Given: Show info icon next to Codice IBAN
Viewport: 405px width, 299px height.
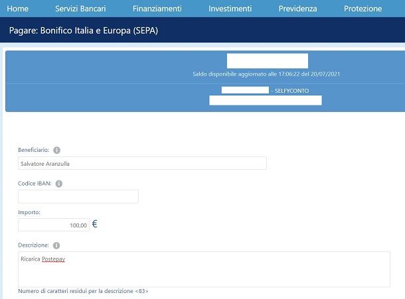Looking at the screenshot, I should (x=59, y=184).
